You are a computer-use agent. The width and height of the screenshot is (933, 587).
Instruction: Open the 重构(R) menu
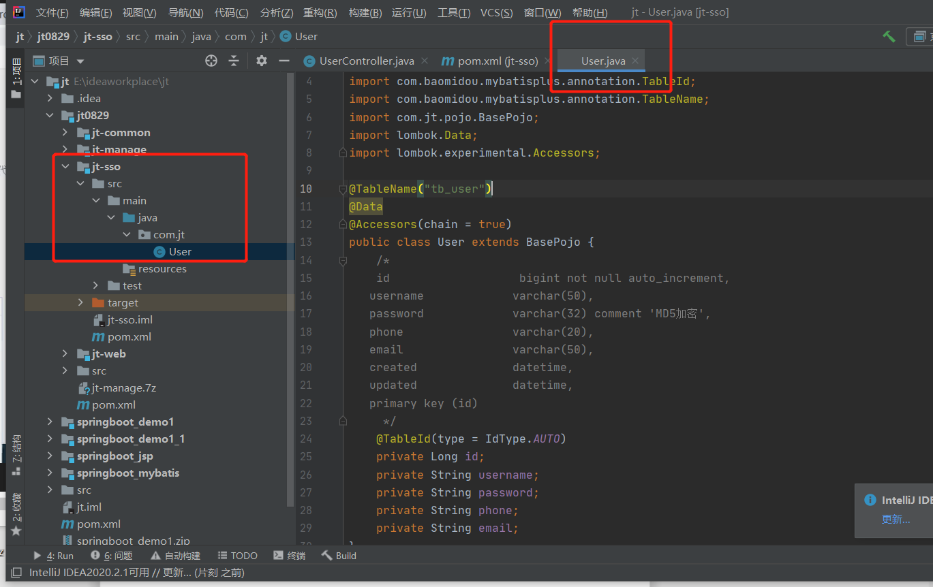[320, 13]
